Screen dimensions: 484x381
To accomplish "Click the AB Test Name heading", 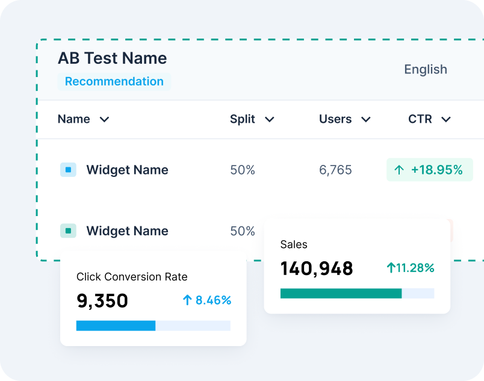I will coord(113,58).
